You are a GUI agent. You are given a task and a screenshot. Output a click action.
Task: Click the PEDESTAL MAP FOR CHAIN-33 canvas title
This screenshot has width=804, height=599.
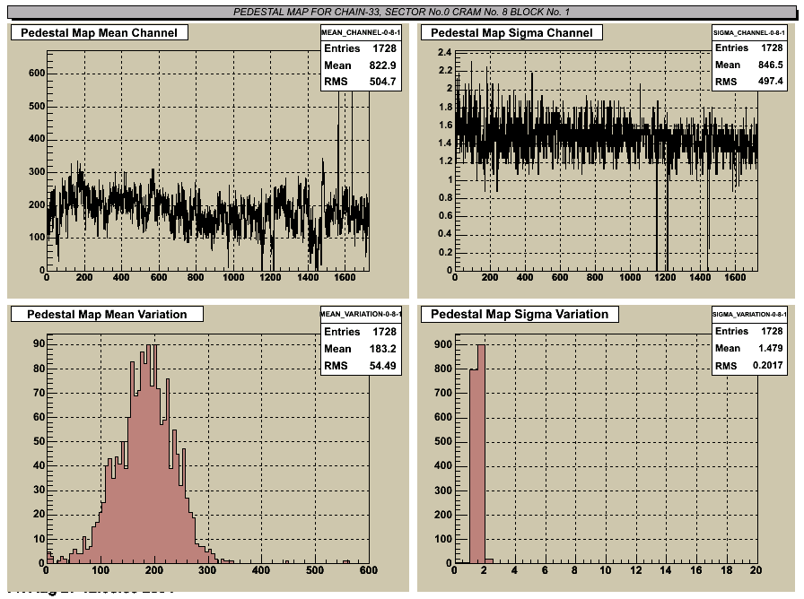coord(401,12)
